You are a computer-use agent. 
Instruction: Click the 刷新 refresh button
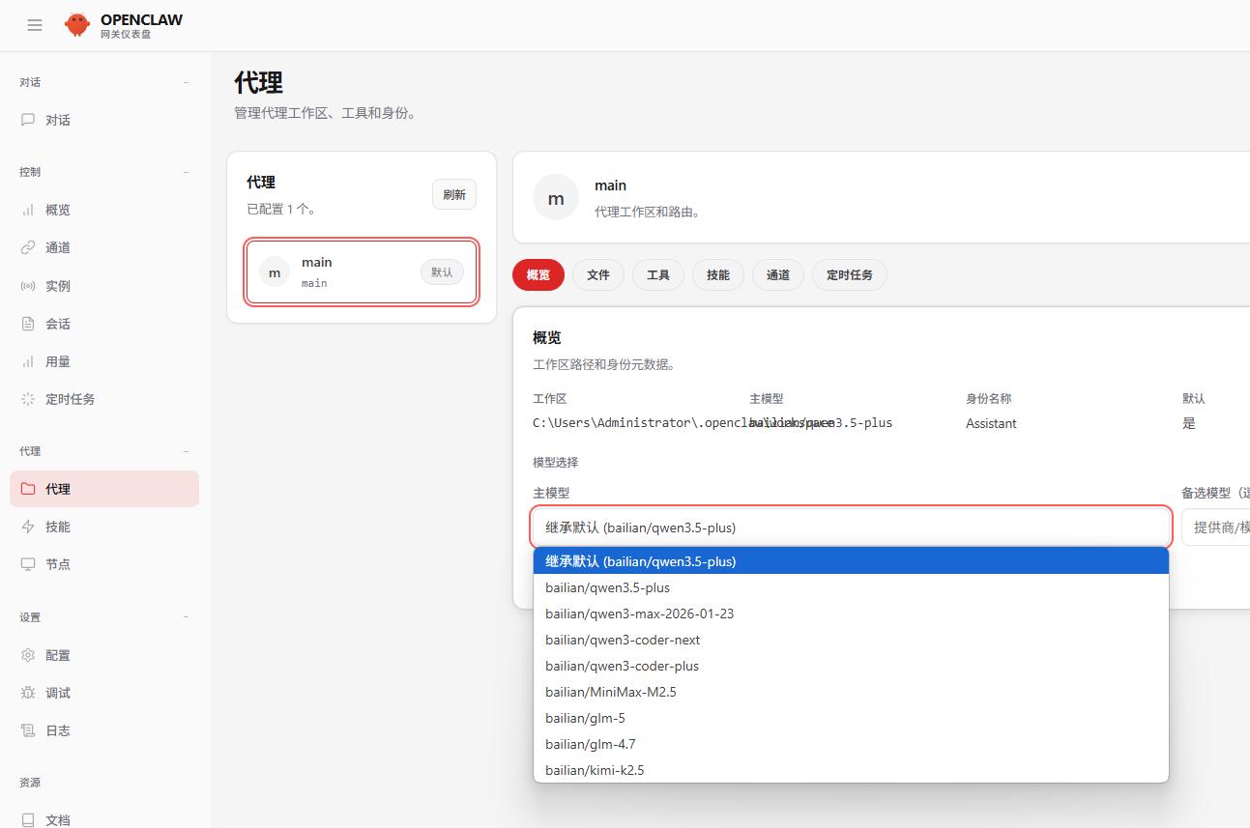453,194
